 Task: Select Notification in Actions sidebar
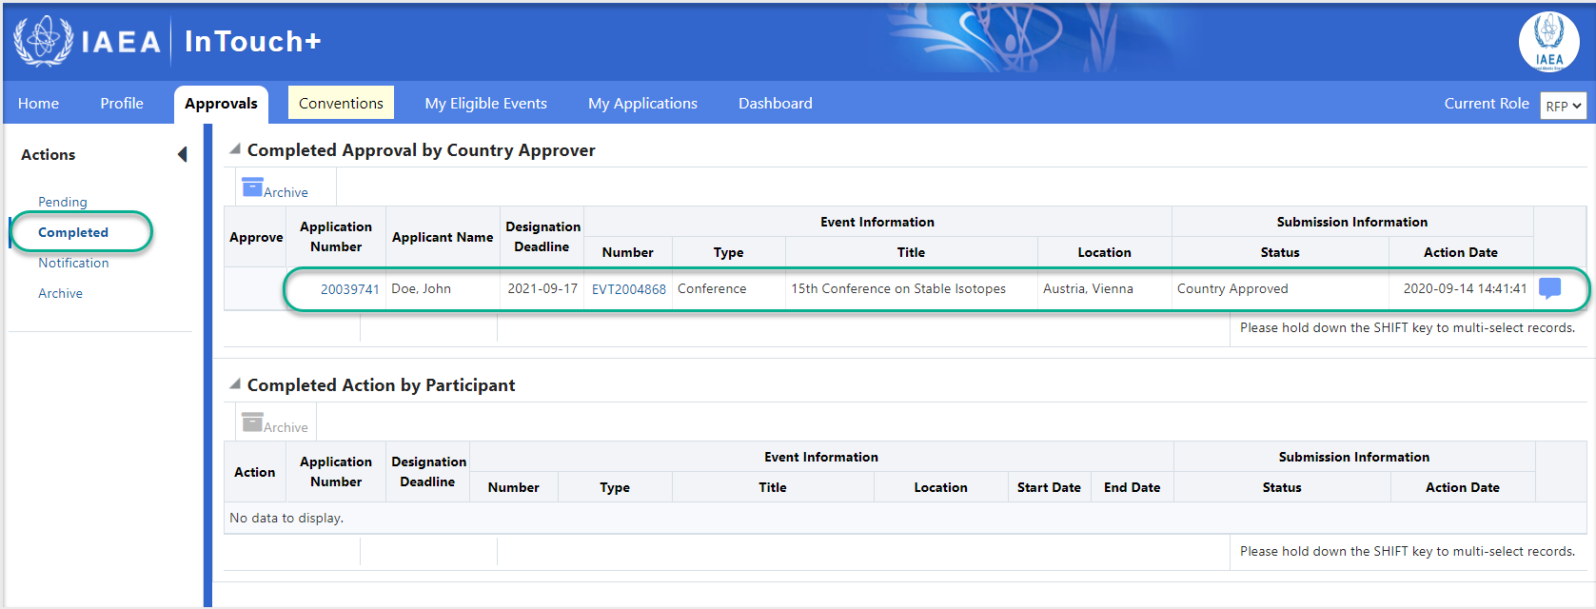(73, 263)
